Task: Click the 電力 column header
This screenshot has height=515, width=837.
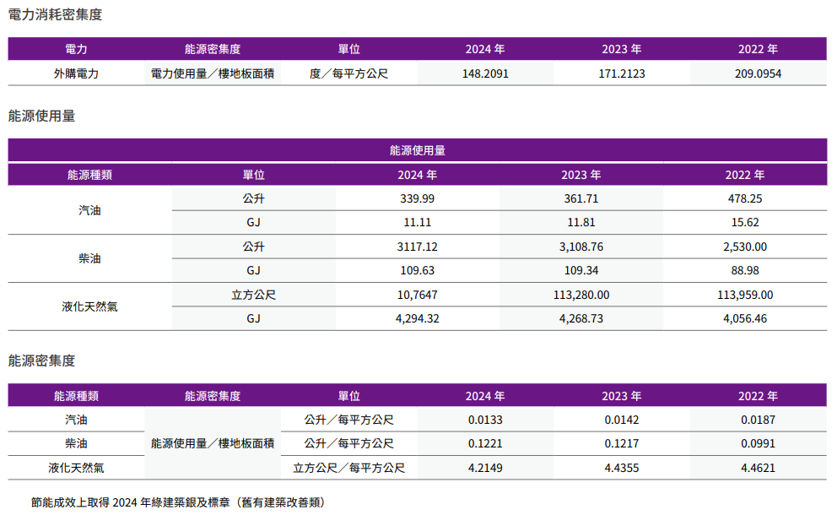Action: (76, 49)
